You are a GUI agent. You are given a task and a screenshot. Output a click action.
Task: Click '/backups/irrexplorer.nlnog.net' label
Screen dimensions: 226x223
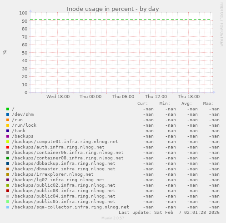[x=53, y=174]
